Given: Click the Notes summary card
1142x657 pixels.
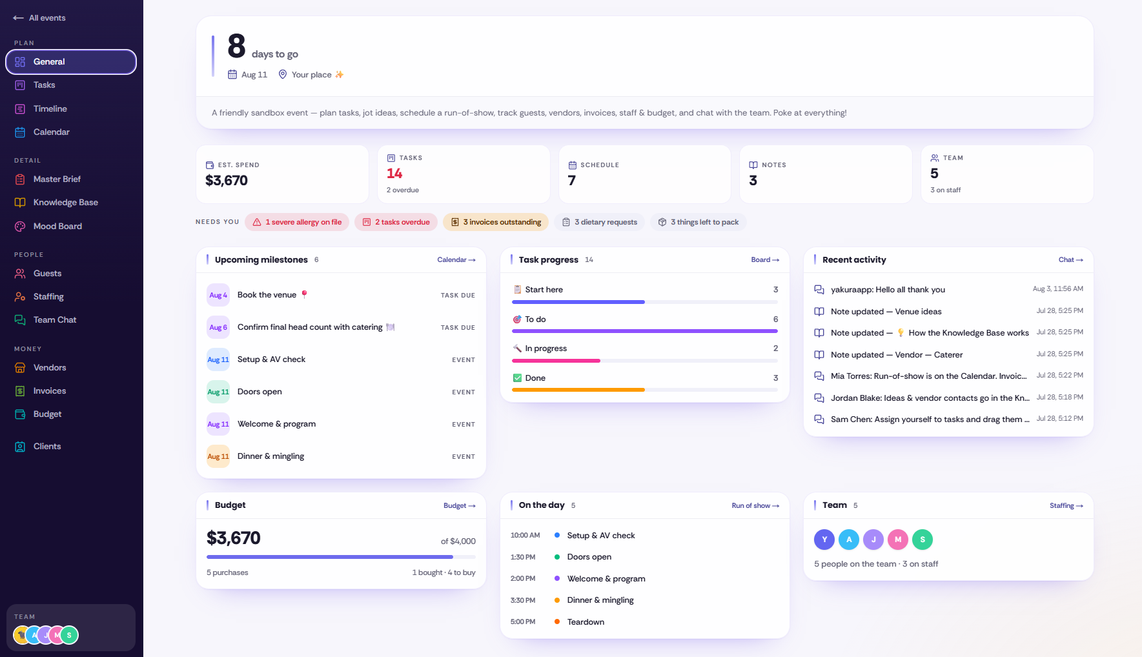Looking at the screenshot, I should (x=826, y=174).
